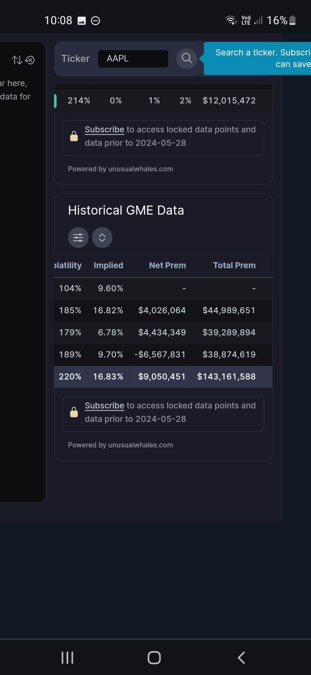Click the blue Search a ticker tooltip
This screenshot has width=311, height=675.
[x=259, y=58]
